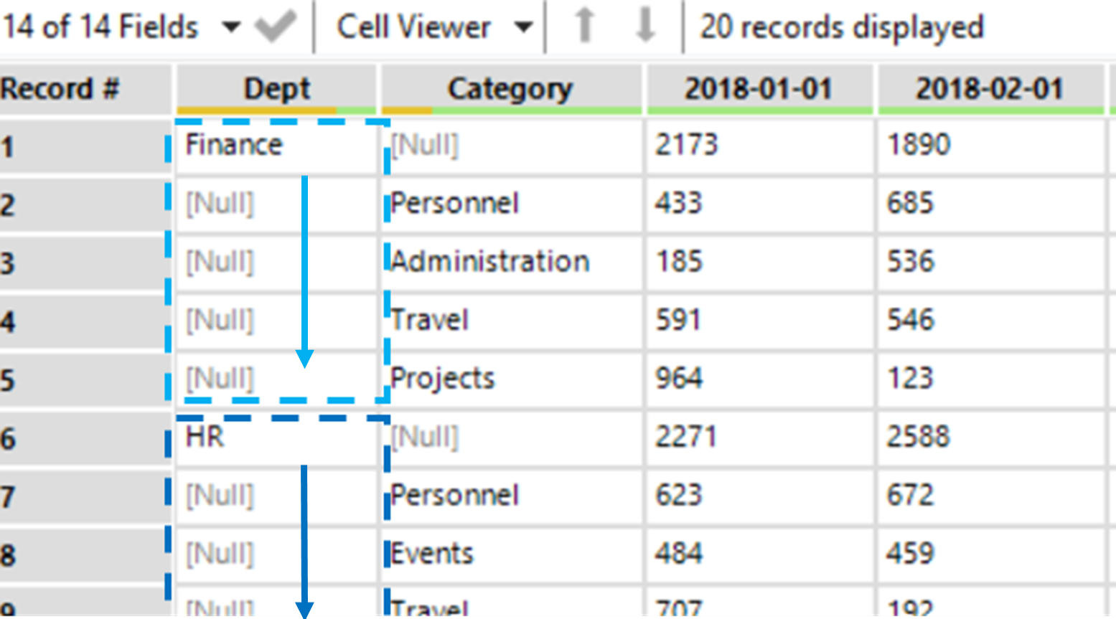The height and width of the screenshot is (619, 1116).
Task: Expand the Cell Viewer dropdown
Action: pos(524,27)
